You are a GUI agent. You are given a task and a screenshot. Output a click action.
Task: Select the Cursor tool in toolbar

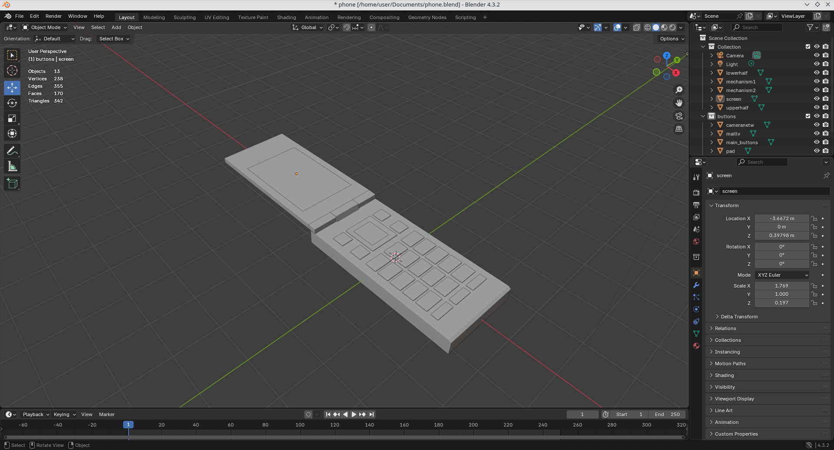pos(12,71)
